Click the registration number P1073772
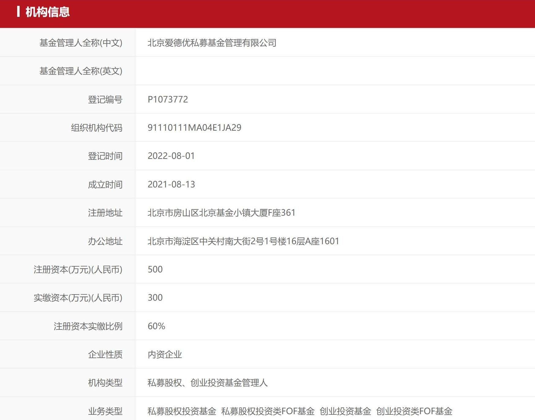 click(168, 99)
